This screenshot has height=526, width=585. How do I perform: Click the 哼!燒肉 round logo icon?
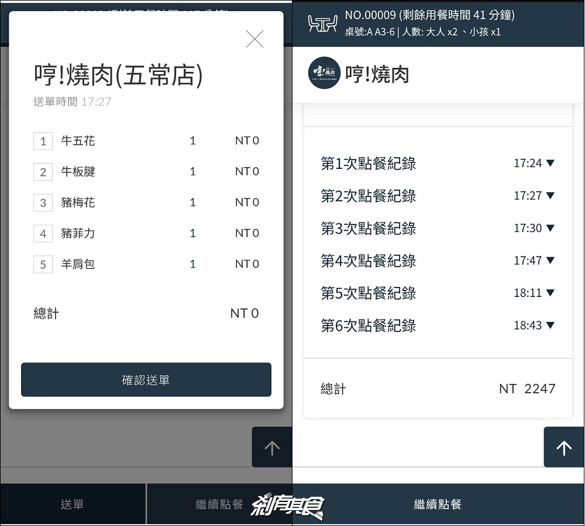pyautogui.click(x=324, y=73)
